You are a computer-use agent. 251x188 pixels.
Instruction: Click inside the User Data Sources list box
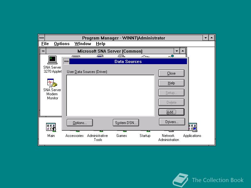(110, 96)
